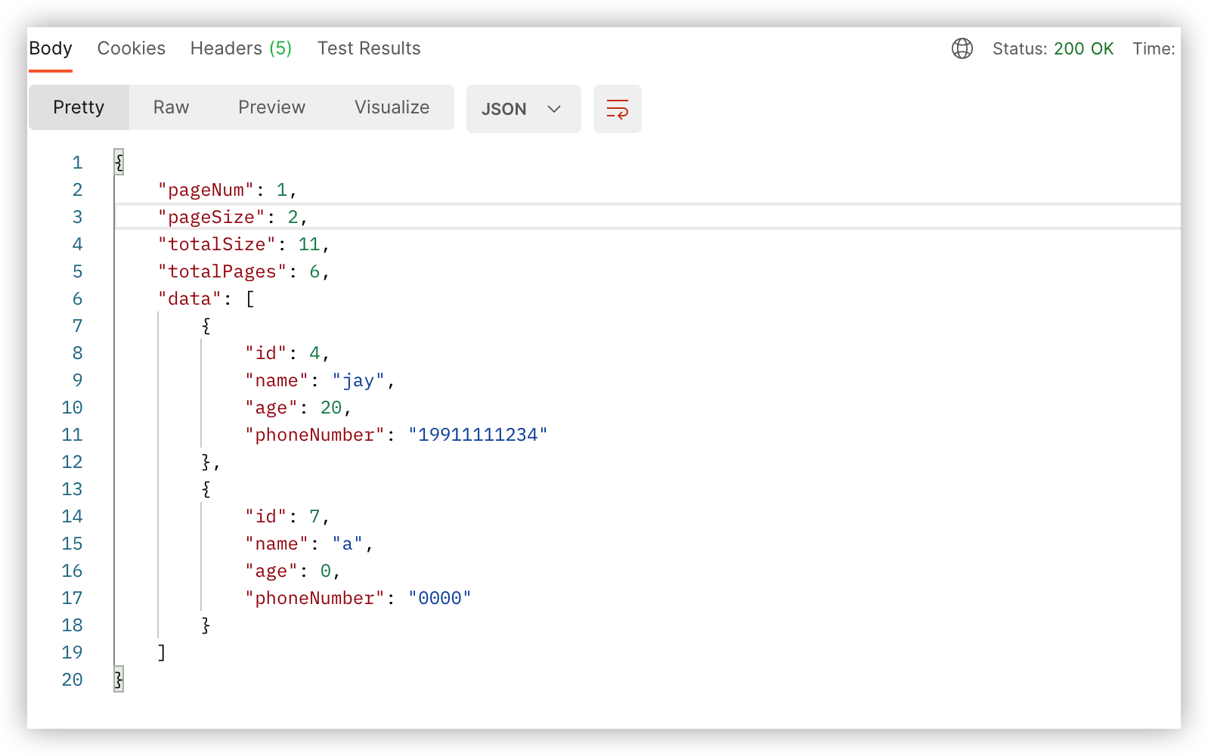Select the Pretty view mode
The height and width of the screenshot is (756, 1208).
pyautogui.click(x=79, y=107)
